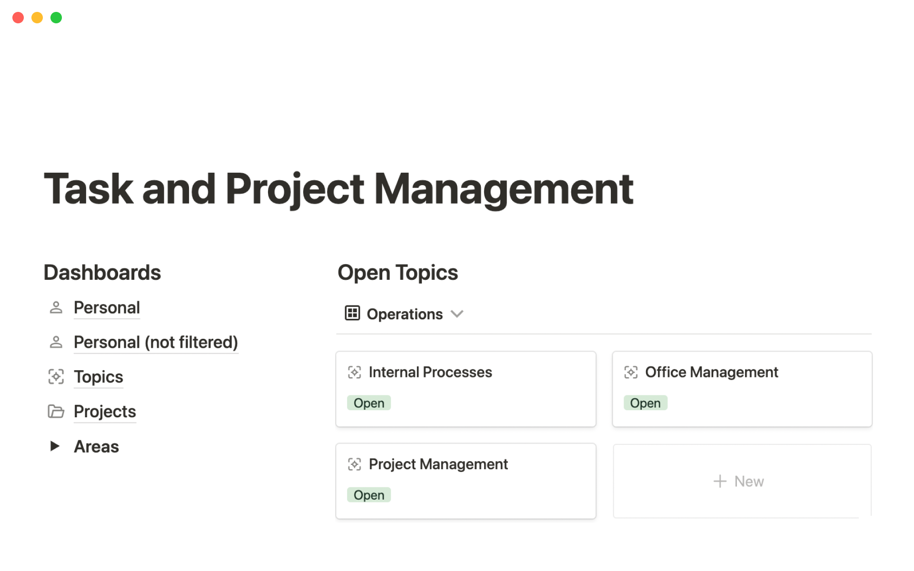The image size is (914, 571).
Task: Click the Projects folder icon
Action: coord(55,411)
